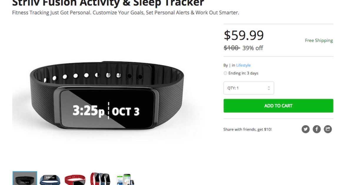Open the Lifestyle category link

click(243, 65)
